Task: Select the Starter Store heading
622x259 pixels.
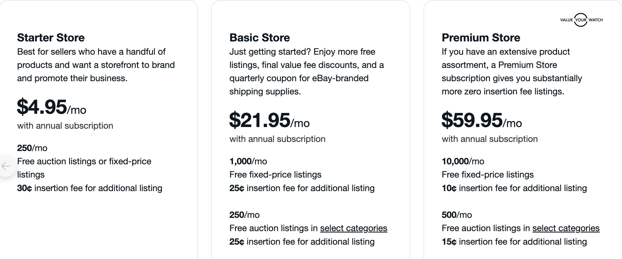Action: tap(51, 38)
